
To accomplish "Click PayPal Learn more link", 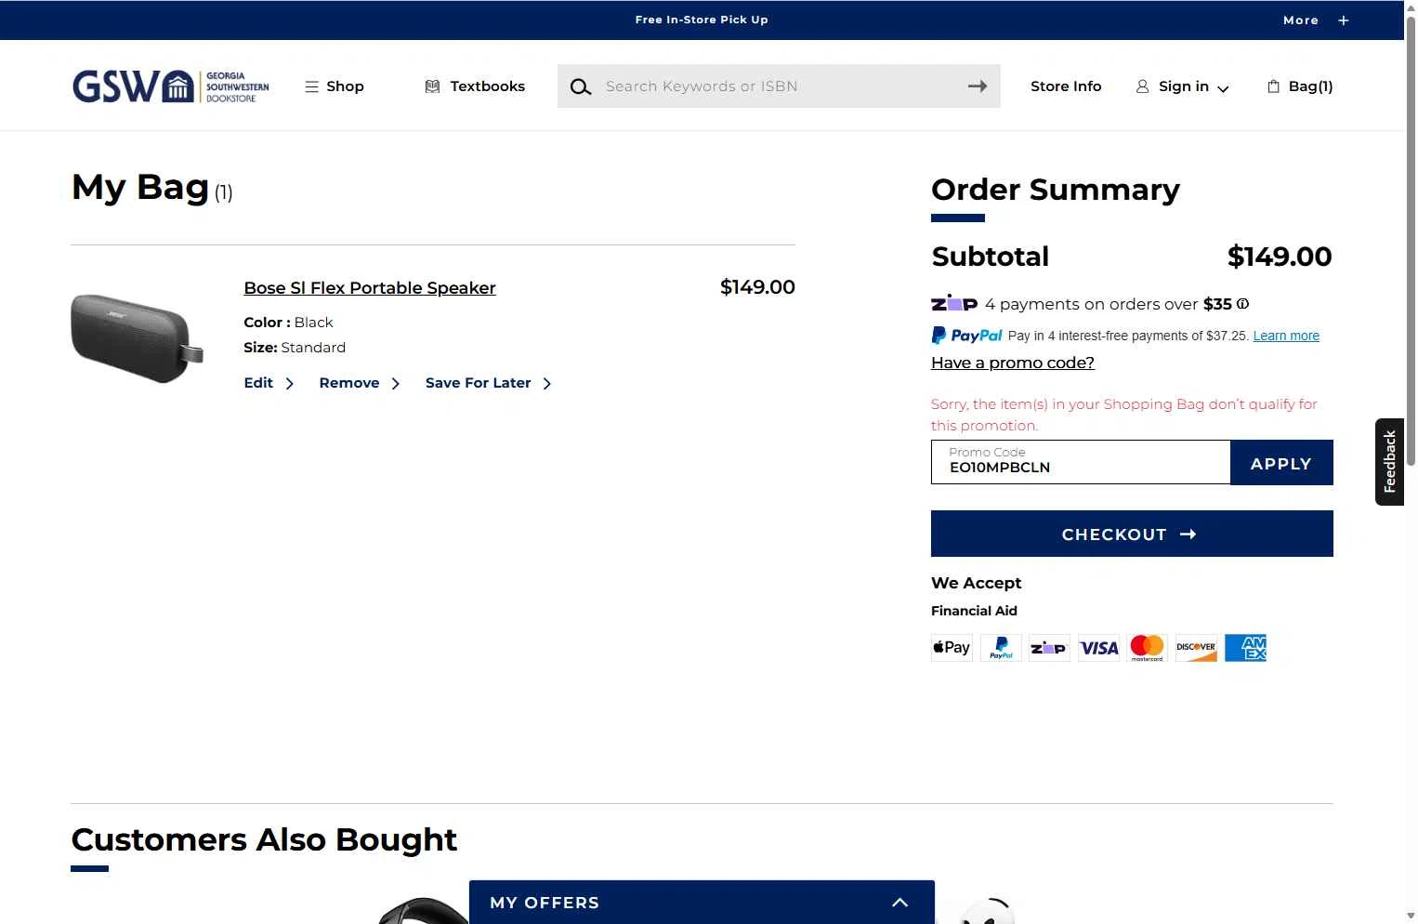I will (1286, 336).
